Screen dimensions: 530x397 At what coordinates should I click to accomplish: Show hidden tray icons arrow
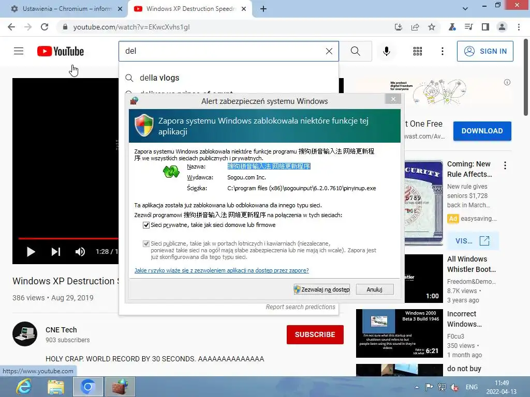[417, 387]
